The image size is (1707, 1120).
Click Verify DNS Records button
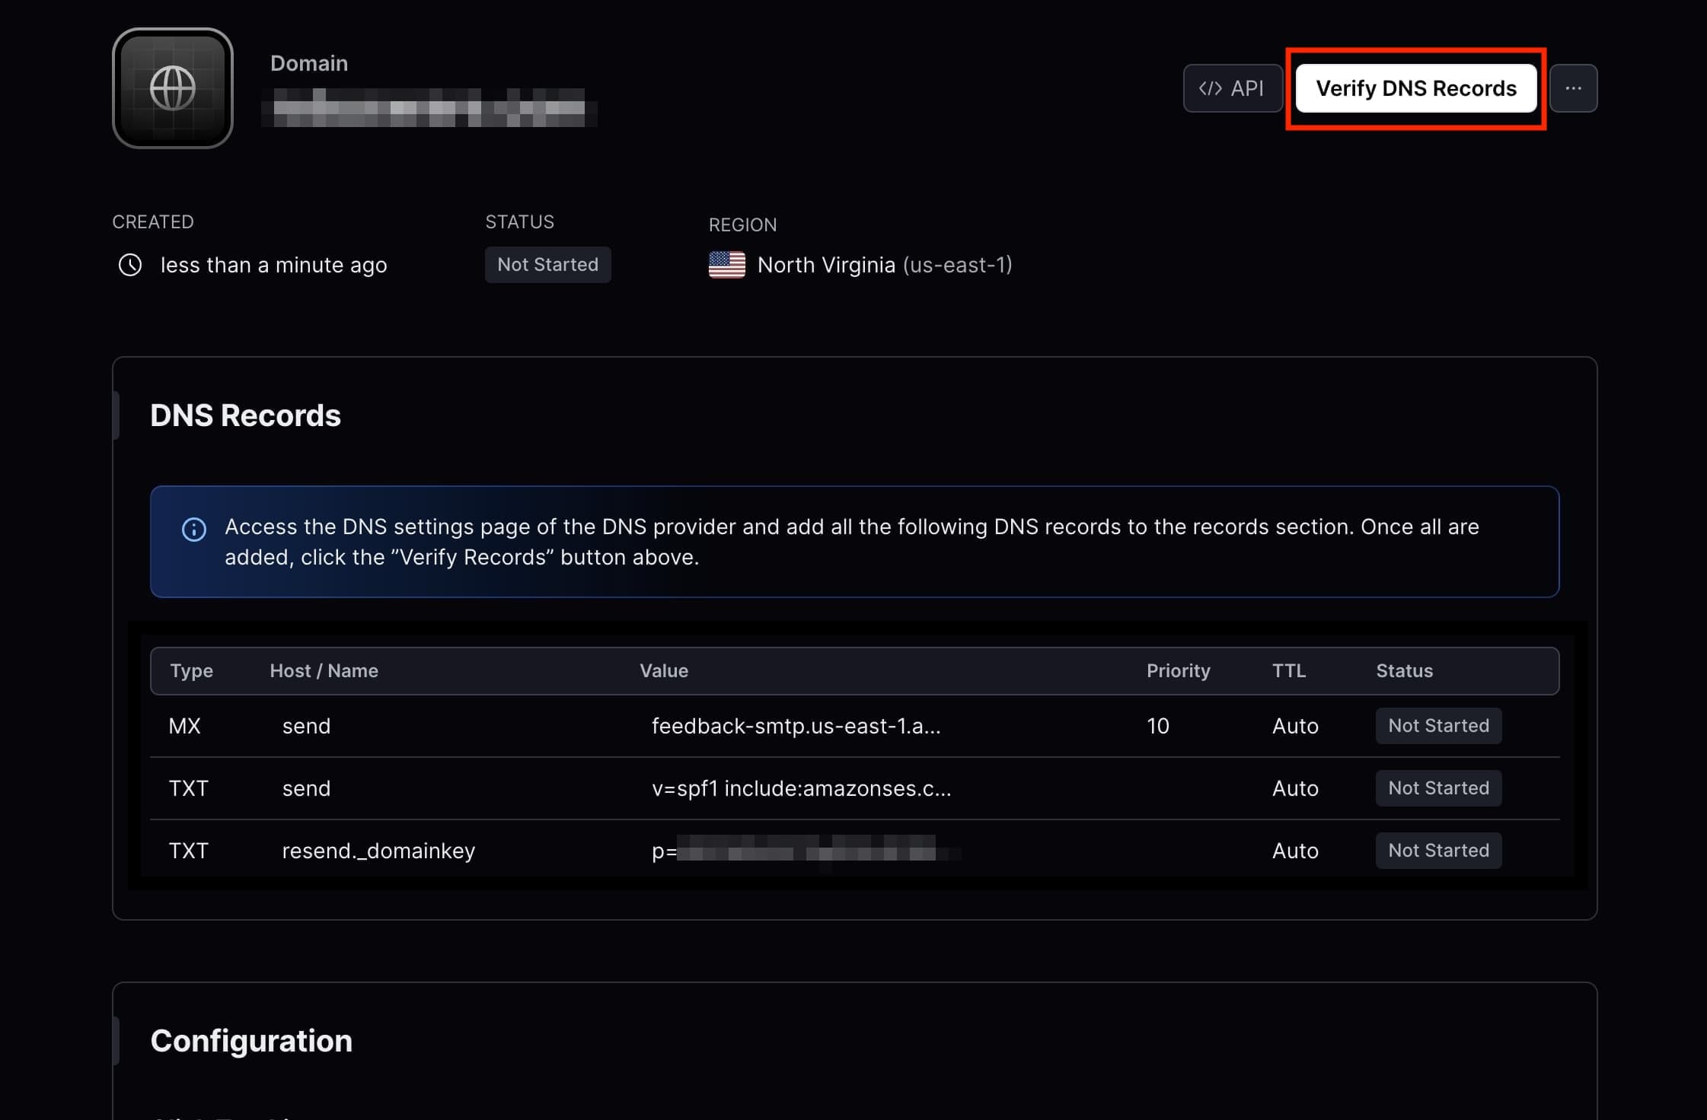pos(1415,88)
